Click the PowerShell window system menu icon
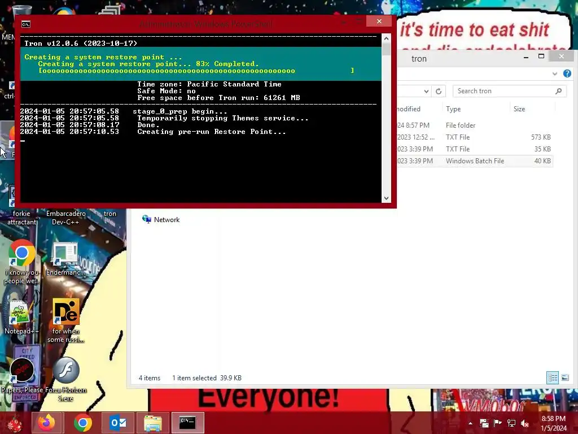 26,24
